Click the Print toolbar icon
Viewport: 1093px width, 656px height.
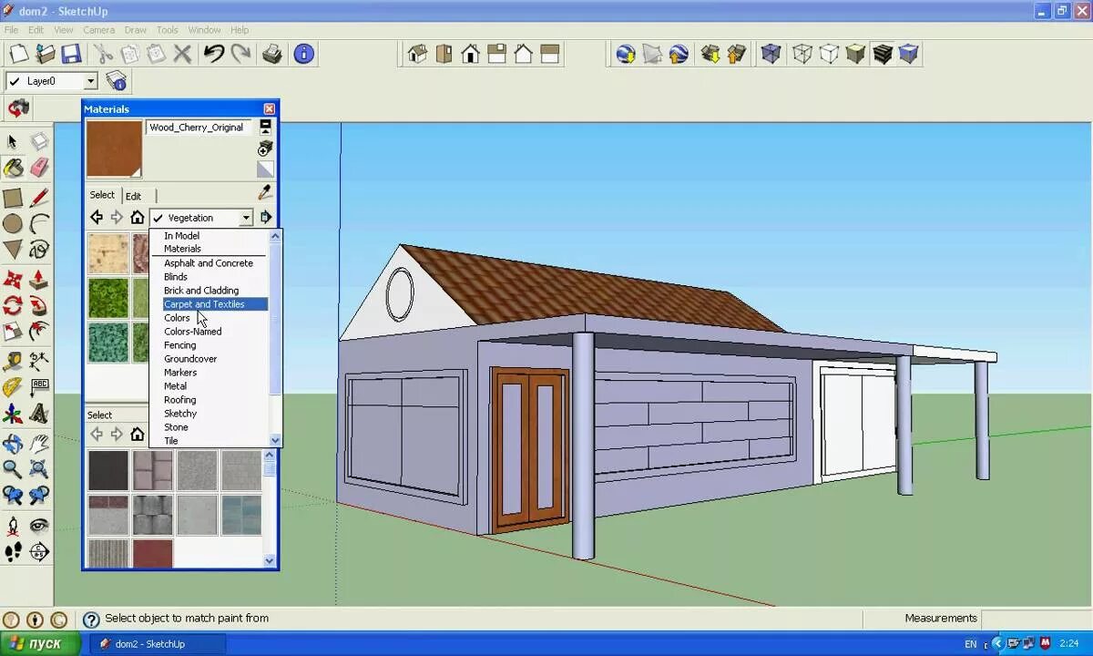click(272, 54)
